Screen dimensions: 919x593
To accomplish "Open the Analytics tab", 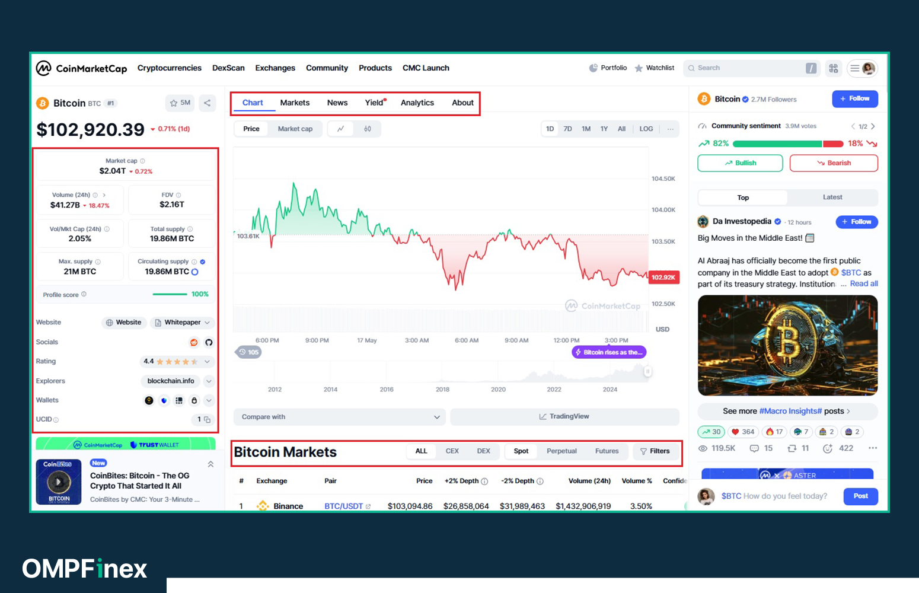I will click(x=417, y=103).
